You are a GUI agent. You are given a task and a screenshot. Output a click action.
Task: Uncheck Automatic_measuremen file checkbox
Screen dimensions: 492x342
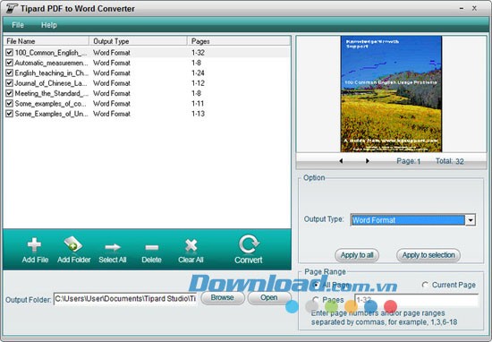pos(10,63)
